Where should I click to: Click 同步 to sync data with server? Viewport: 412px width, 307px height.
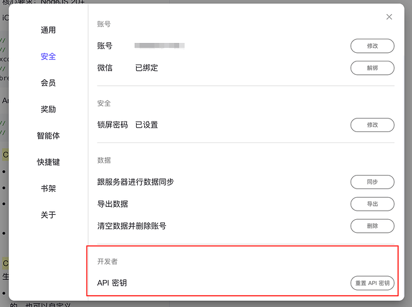372,182
